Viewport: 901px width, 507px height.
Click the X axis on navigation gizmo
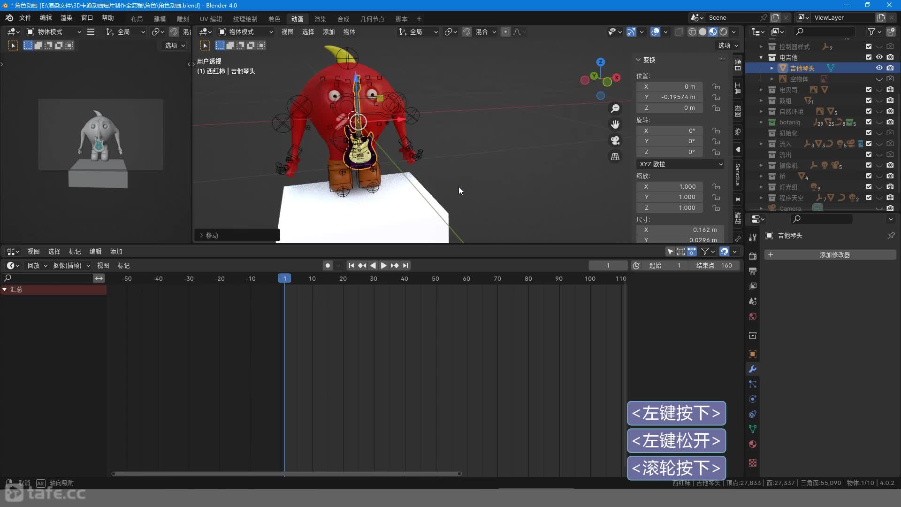[x=617, y=77]
